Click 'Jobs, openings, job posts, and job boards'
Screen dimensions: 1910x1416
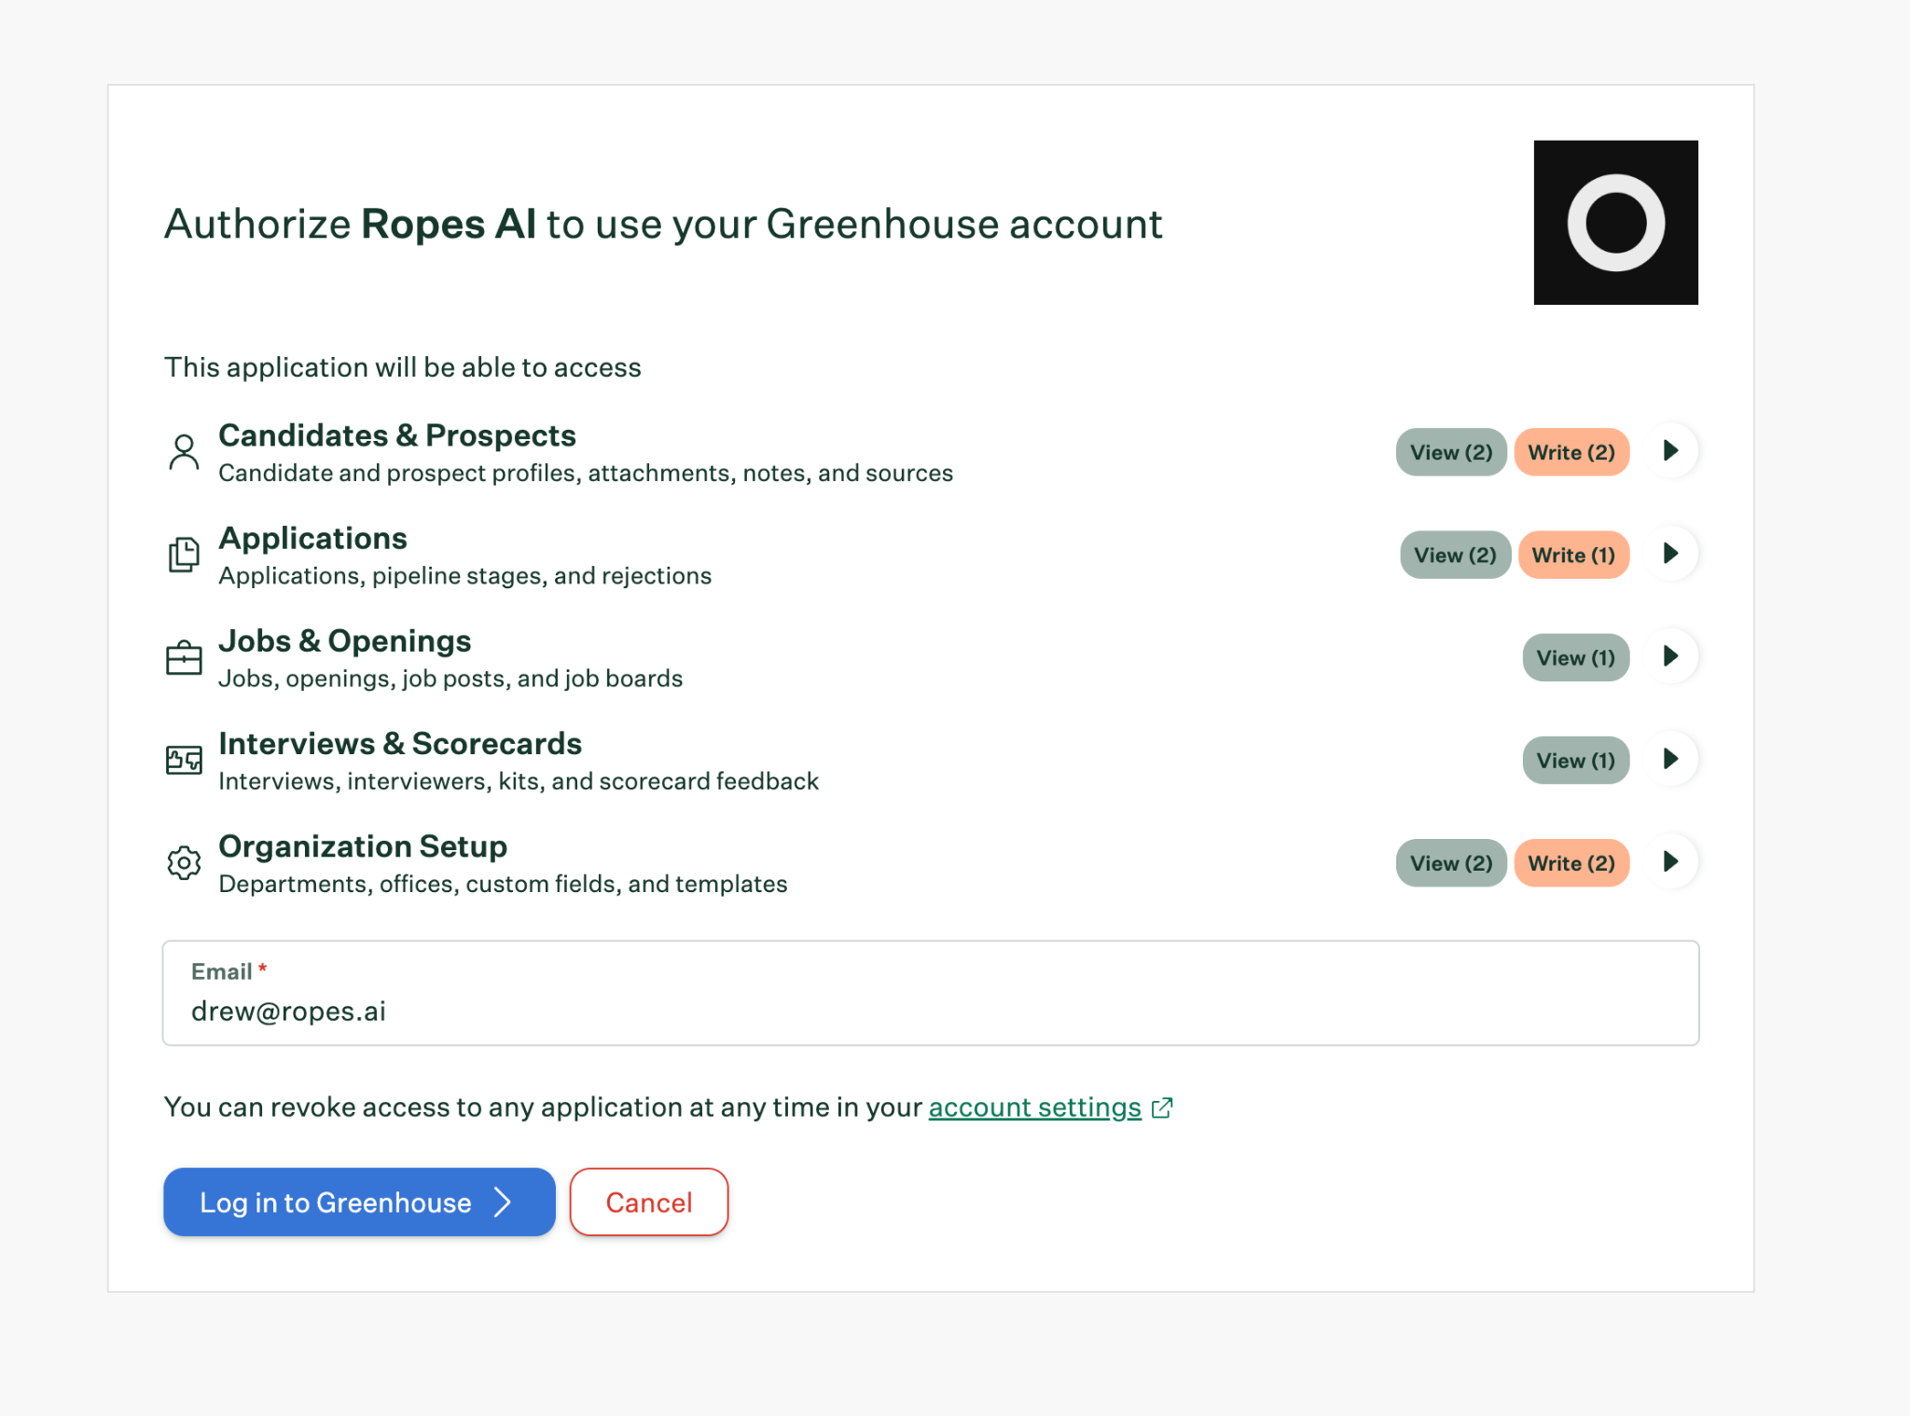[450, 679]
